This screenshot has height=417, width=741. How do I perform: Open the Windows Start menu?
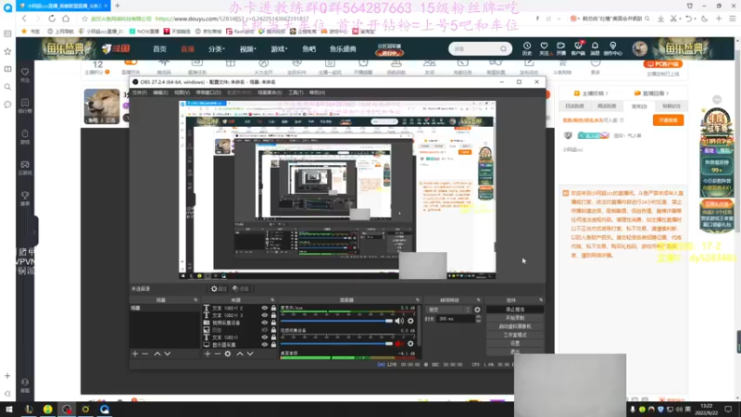click(x=8, y=409)
